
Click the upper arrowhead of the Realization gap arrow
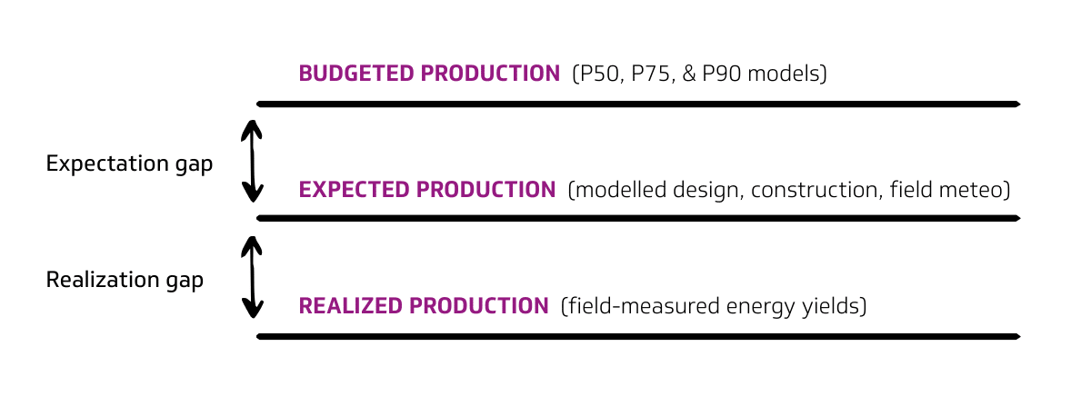pyautogui.click(x=252, y=243)
